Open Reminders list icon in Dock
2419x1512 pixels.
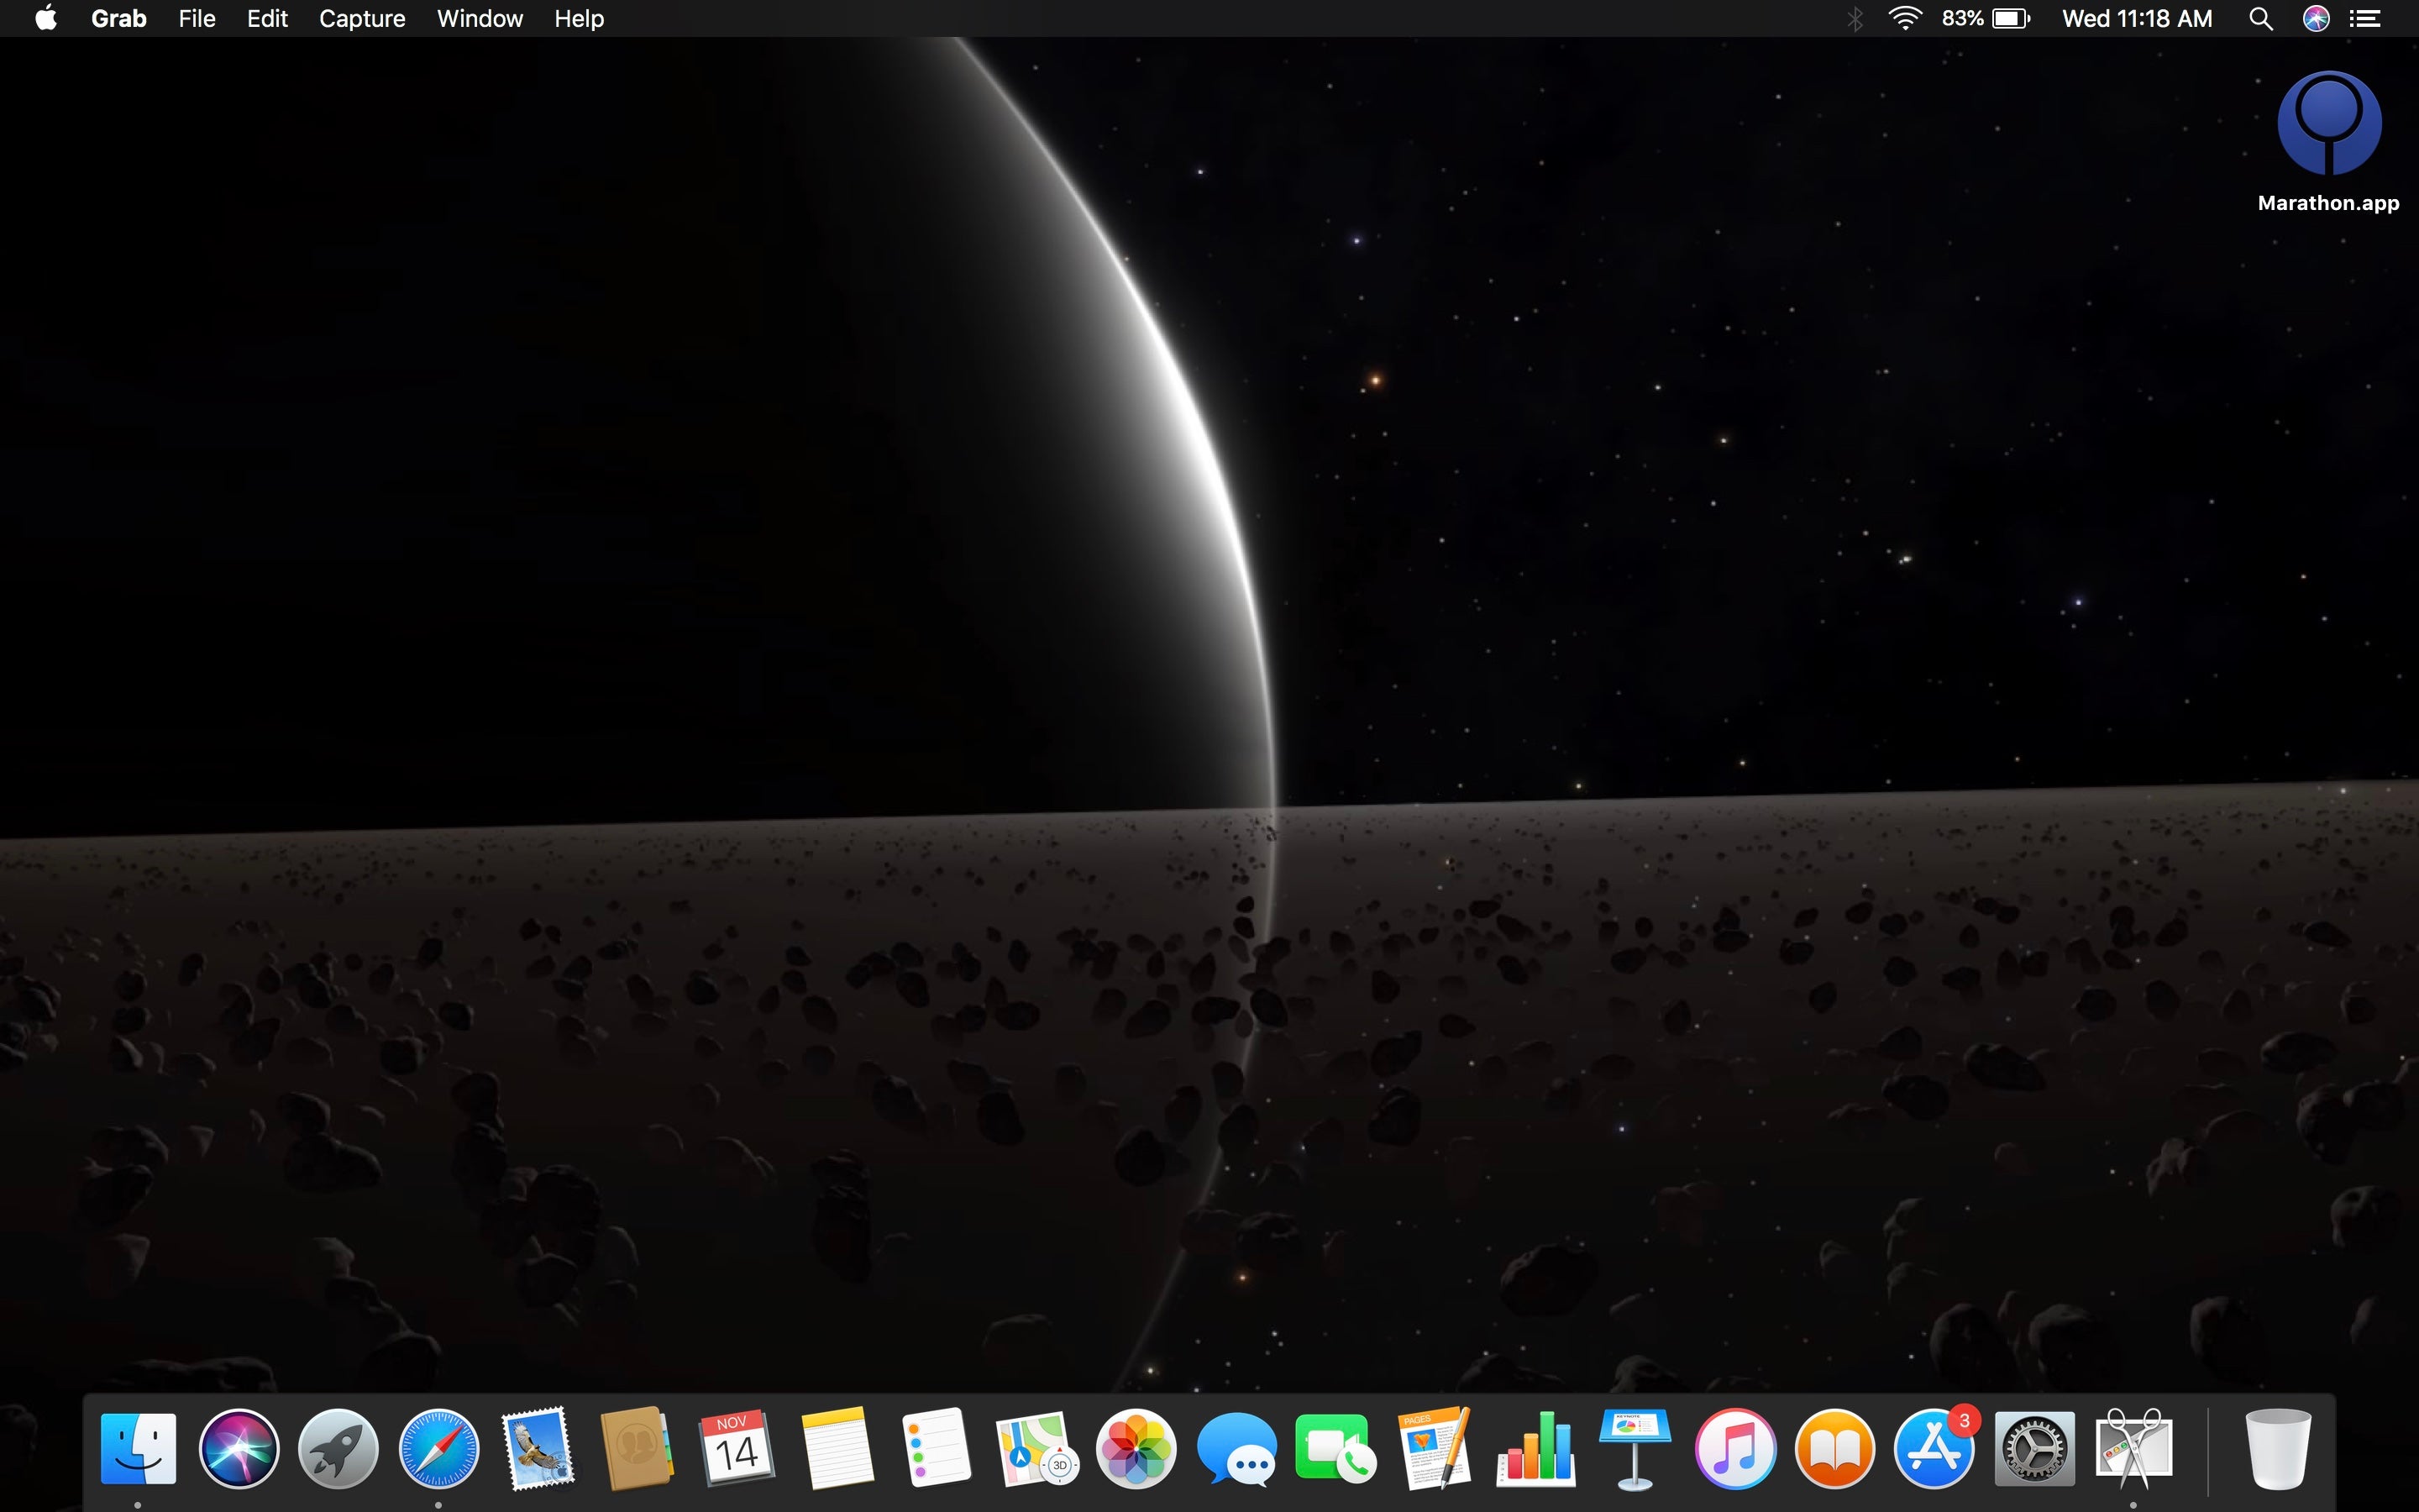(x=937, y=1448)
